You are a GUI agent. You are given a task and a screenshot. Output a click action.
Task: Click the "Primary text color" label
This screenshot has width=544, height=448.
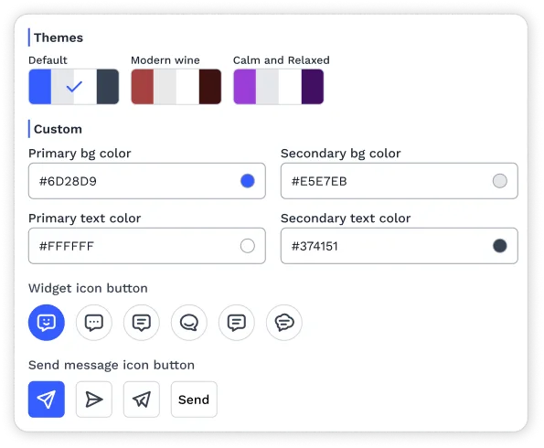(85, 219)
